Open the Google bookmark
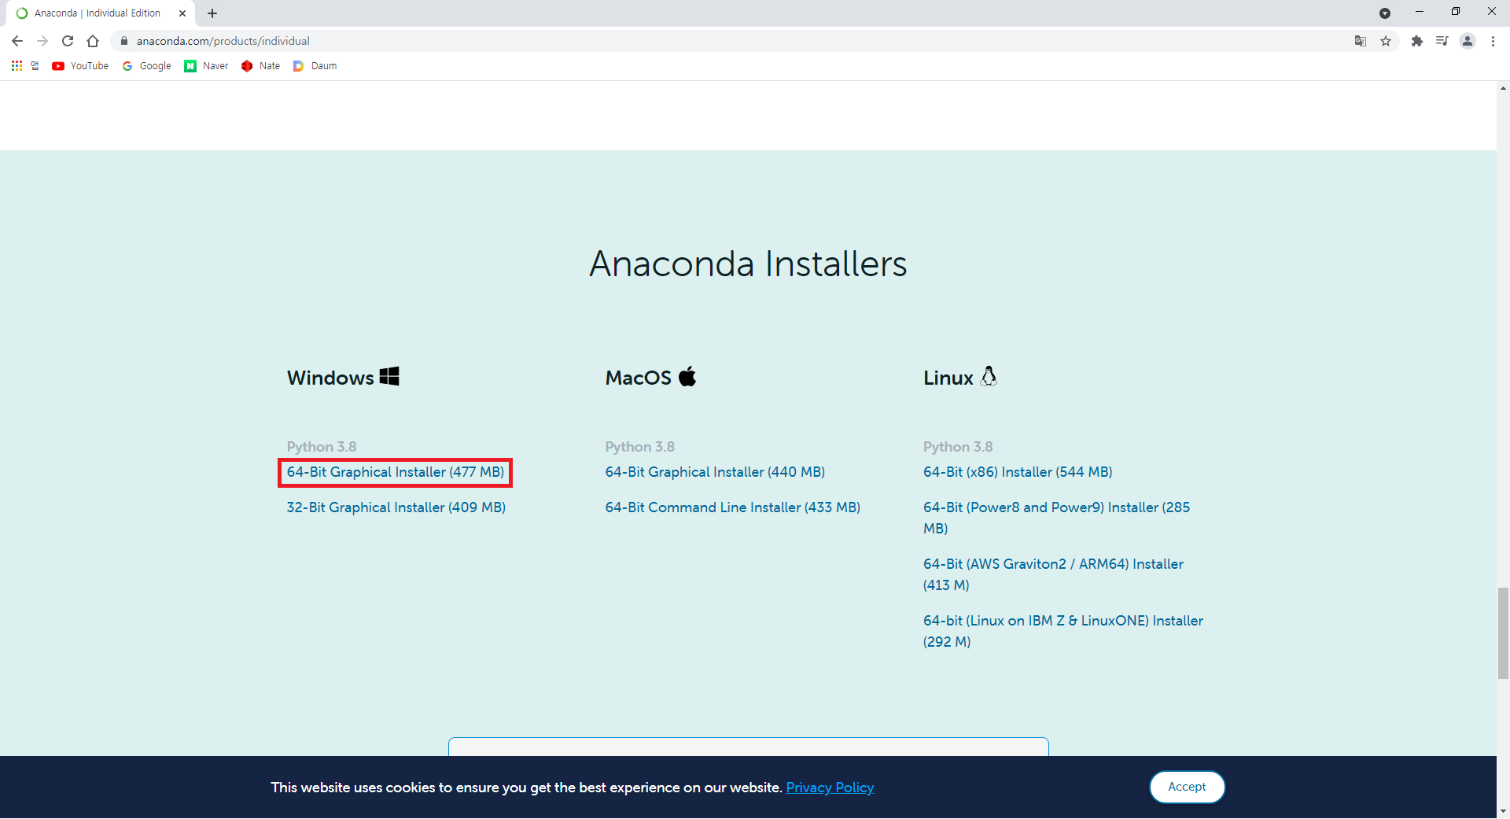Screen dimensions: 1510x819 point(147,66)
